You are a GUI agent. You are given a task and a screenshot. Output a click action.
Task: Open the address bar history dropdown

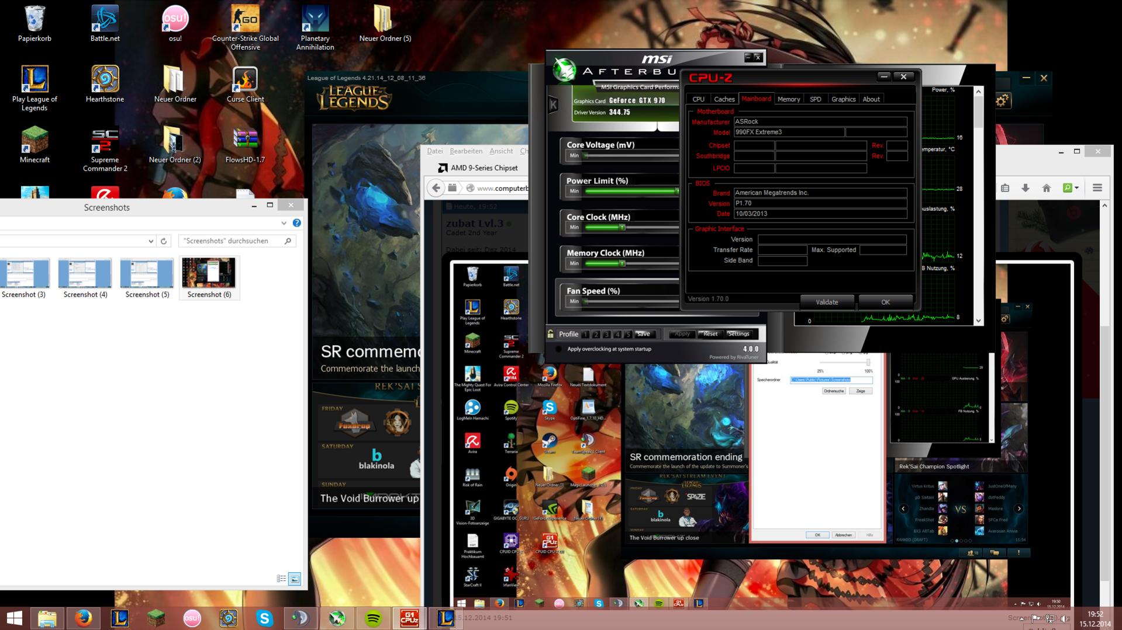[x=151, y=241]
